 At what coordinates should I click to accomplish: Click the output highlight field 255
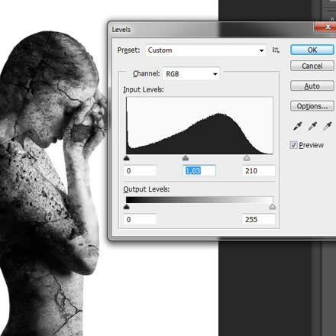(259, 219)
